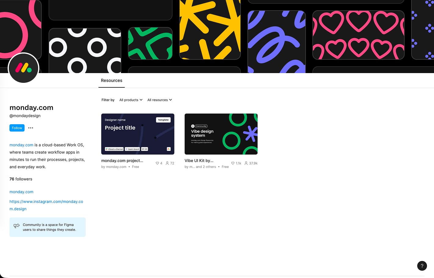Open the All products filter dropdown

coord(131,100)
